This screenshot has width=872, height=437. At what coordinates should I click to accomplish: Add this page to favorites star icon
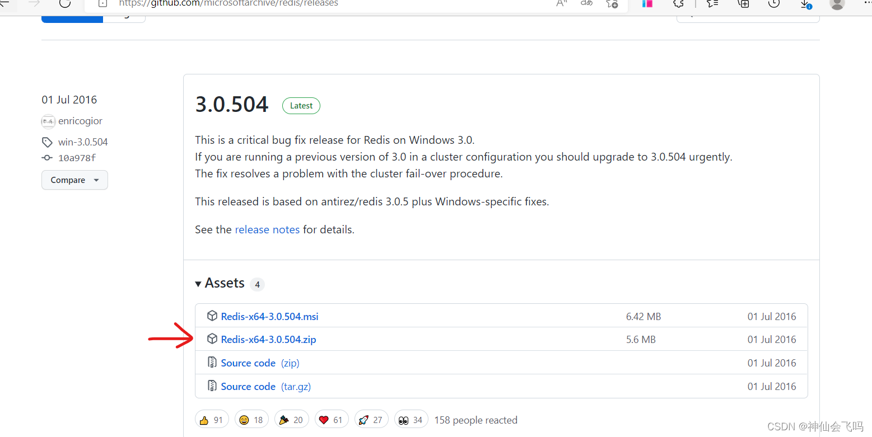(612, 3)
